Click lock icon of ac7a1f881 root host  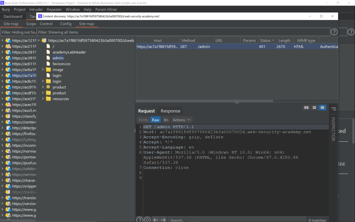44,41
